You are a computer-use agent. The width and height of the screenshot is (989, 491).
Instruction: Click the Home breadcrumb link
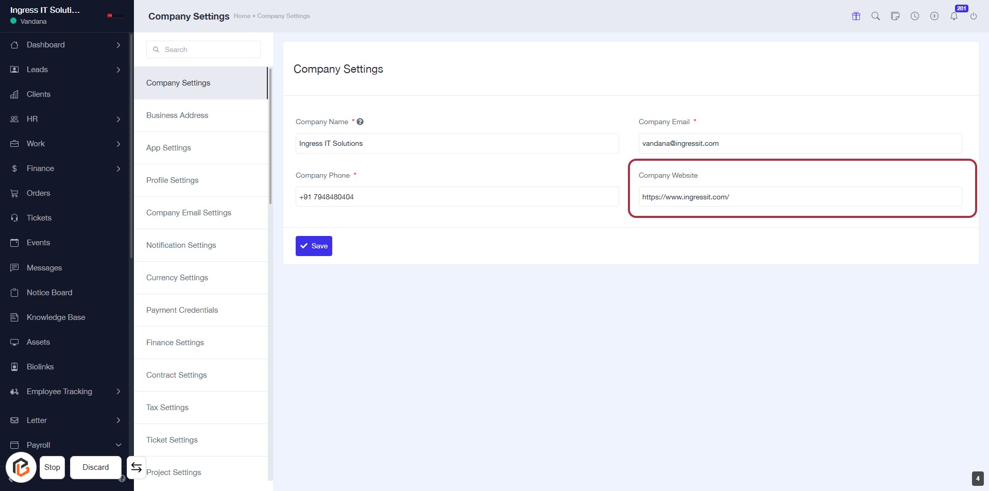242,16
